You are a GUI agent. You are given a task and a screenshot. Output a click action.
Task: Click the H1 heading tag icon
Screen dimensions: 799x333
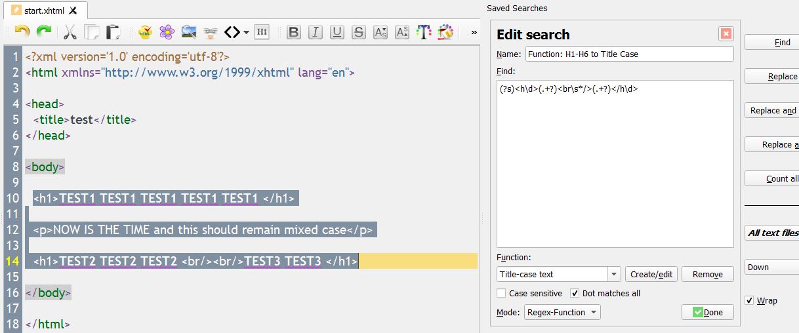click(x=262, y=32)
